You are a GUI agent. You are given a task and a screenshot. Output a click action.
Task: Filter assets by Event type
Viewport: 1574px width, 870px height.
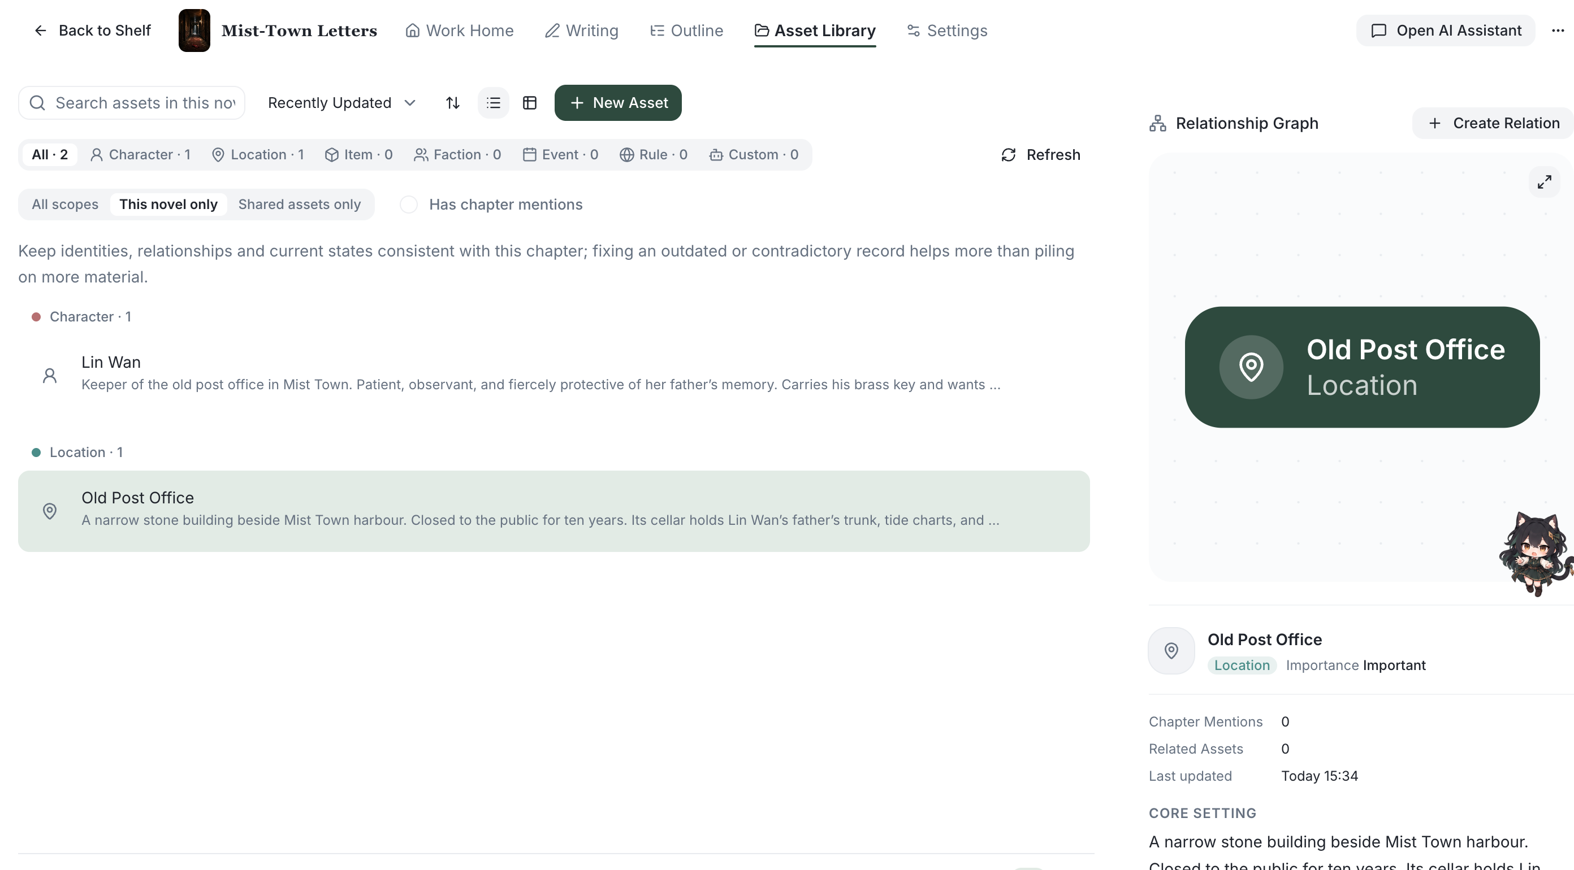click(x=560, y=154)
